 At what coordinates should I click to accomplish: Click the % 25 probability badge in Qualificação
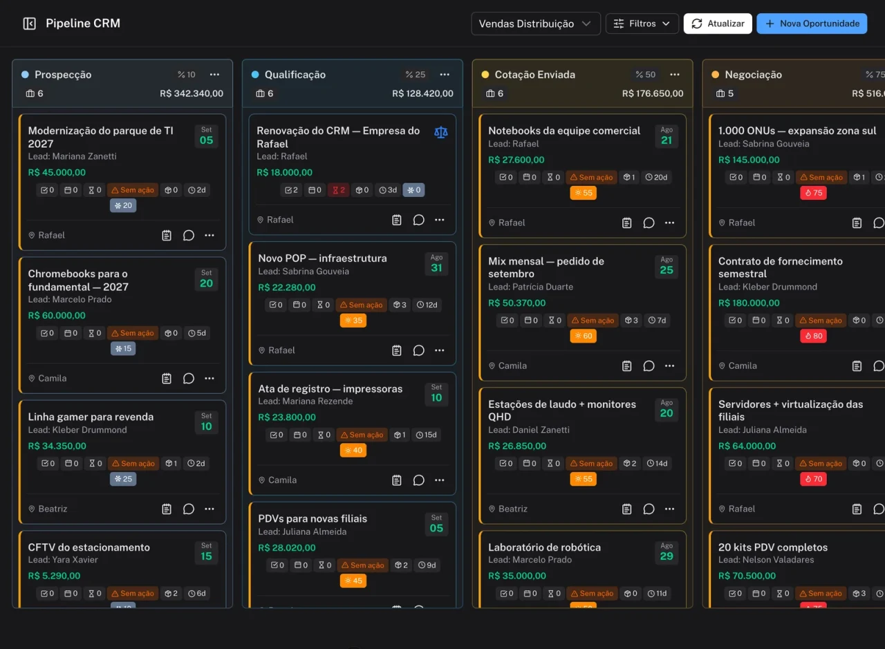[x=416, y=75]
